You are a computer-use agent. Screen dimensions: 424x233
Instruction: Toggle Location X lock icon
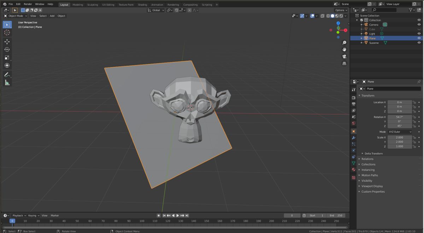pos(414,102)
